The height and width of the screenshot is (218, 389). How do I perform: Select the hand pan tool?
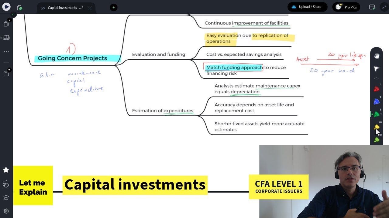(x=377, y=56)
